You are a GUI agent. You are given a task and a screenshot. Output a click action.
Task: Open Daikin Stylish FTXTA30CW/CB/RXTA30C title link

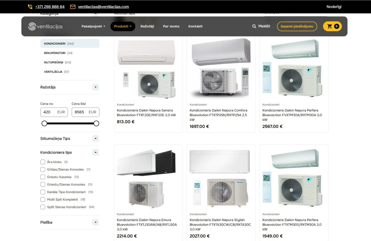coord(220,225)
